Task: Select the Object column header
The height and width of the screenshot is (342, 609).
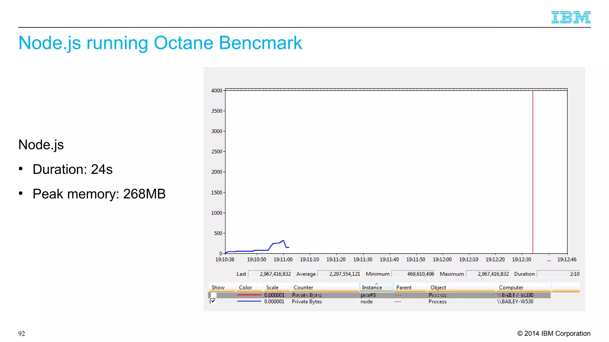Action: coord(462,287)
